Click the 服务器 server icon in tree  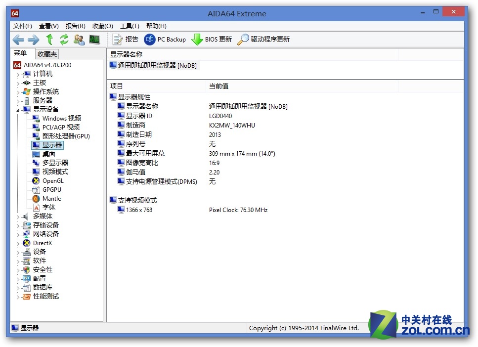(x=27, y=101)
